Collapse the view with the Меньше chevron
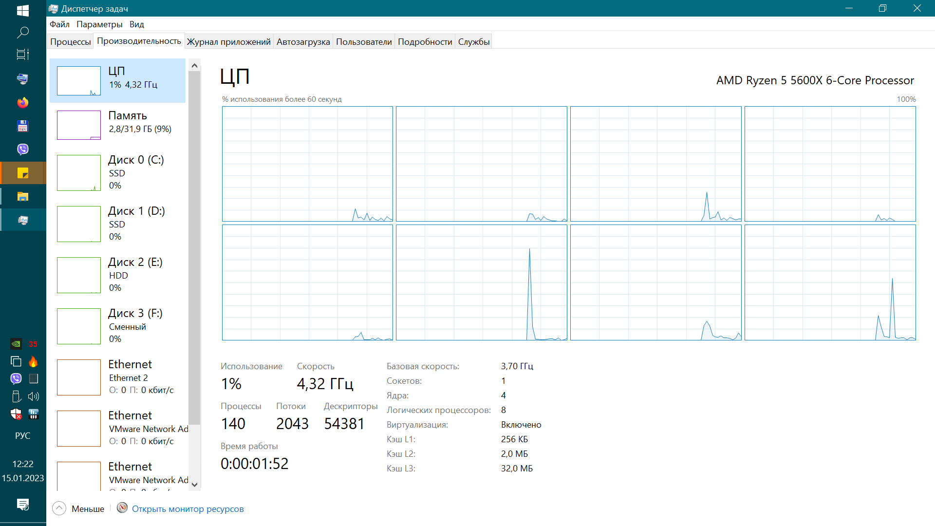 (59, 508)
